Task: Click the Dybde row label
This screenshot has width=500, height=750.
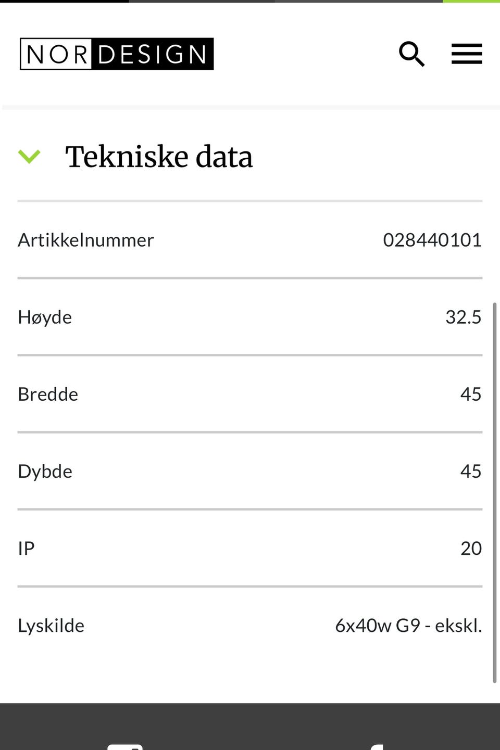Action: point(45,471)
